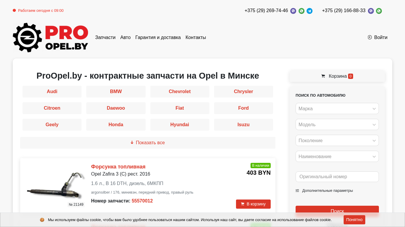Select the BMW brand button
Viewport: 405px width, 227px height.
click(116, 92)
